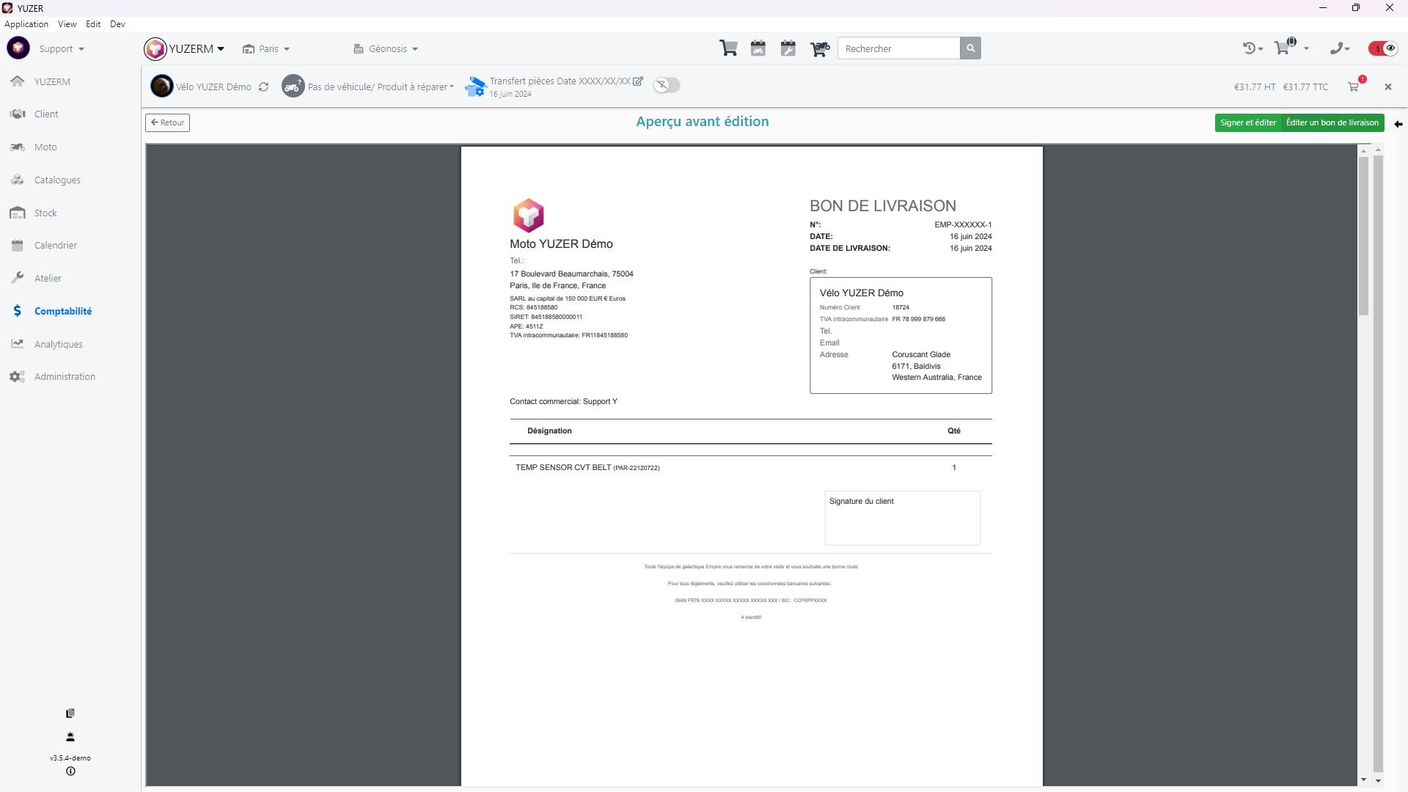Open the phone call dropdown
The image size is (1408, 792).
point(1340,48)
